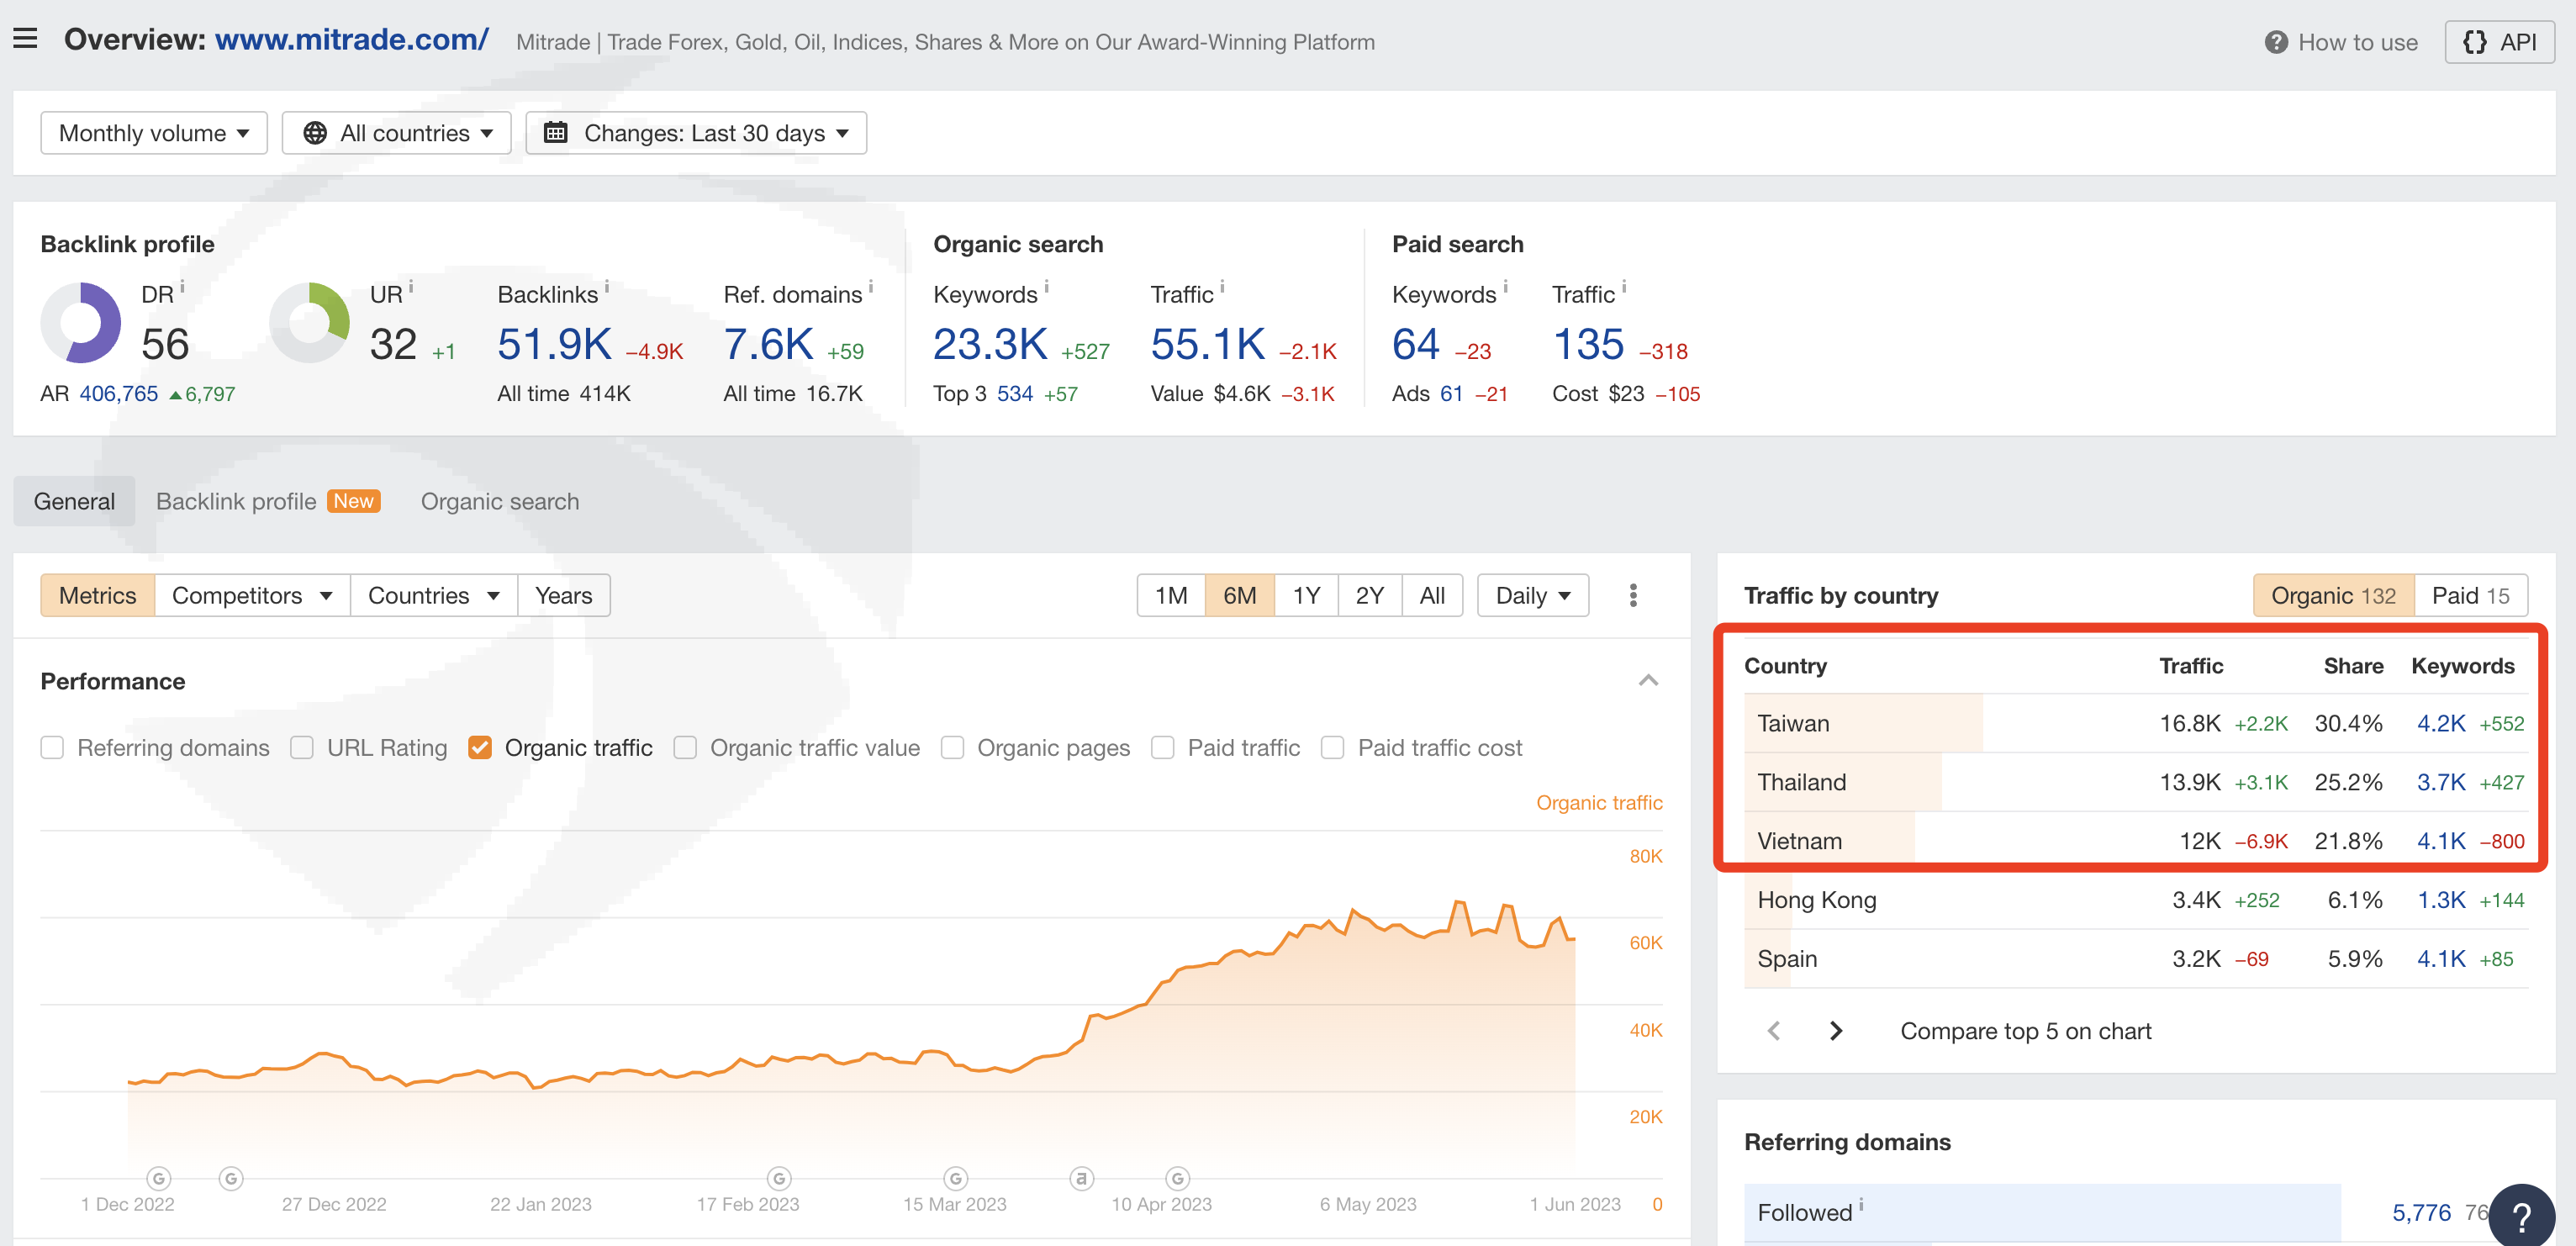Enable the Paid traffic cost checkbox
2576x1246 pixels.
(x=1332, y=747)
